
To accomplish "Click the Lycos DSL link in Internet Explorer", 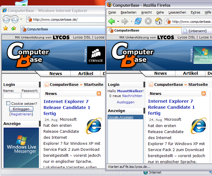I will click(82, 37).
